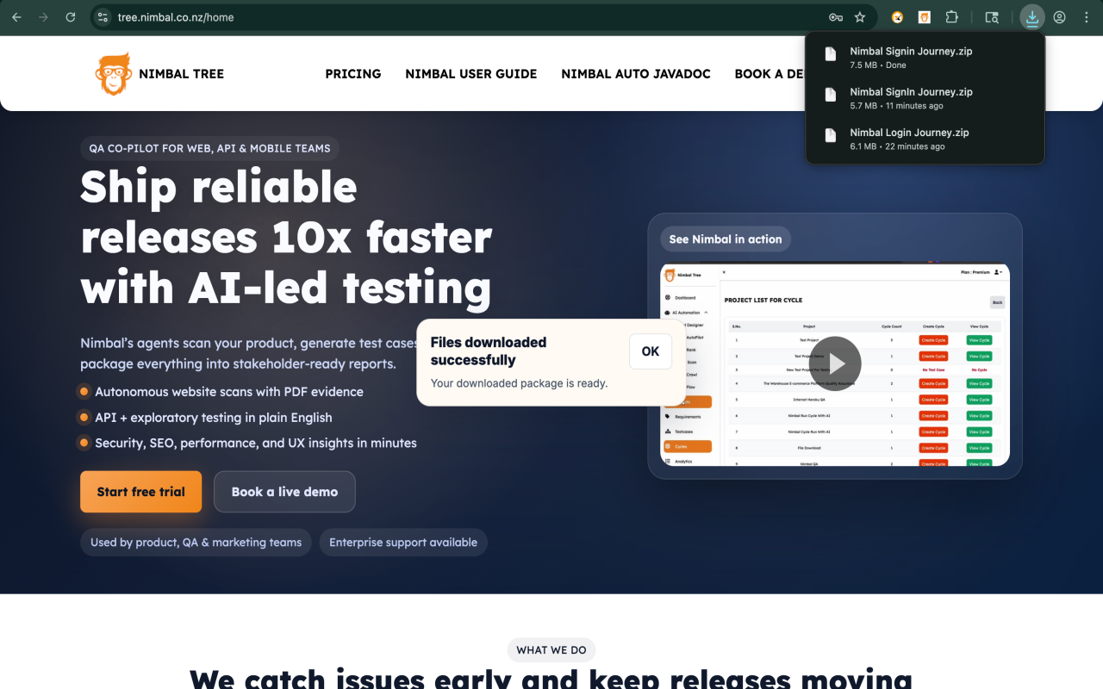Open the Nimbal Login Journey.zip download

pos(925,139)
